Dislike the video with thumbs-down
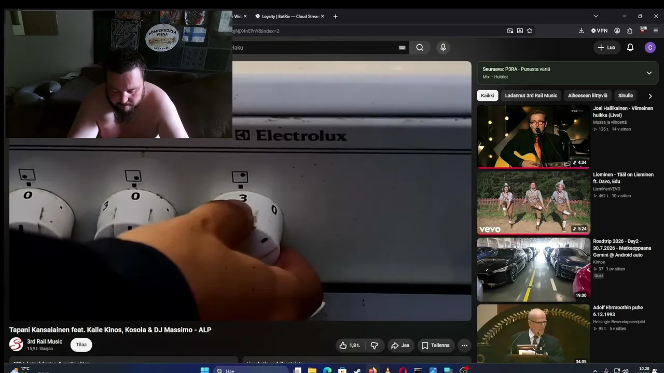This screenshot has width=664, height=373. [x=374, y=346]
